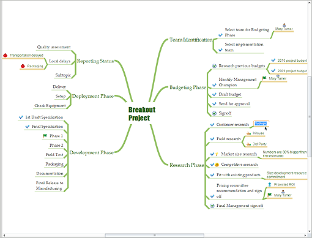Select the Deployment Phase branch
The image size is (312, 238).
(x=93, y=96)
